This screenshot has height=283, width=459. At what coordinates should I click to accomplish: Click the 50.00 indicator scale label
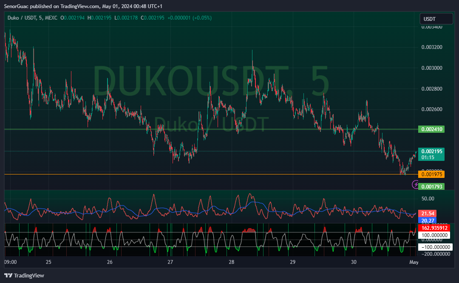[x=428, y=199]
